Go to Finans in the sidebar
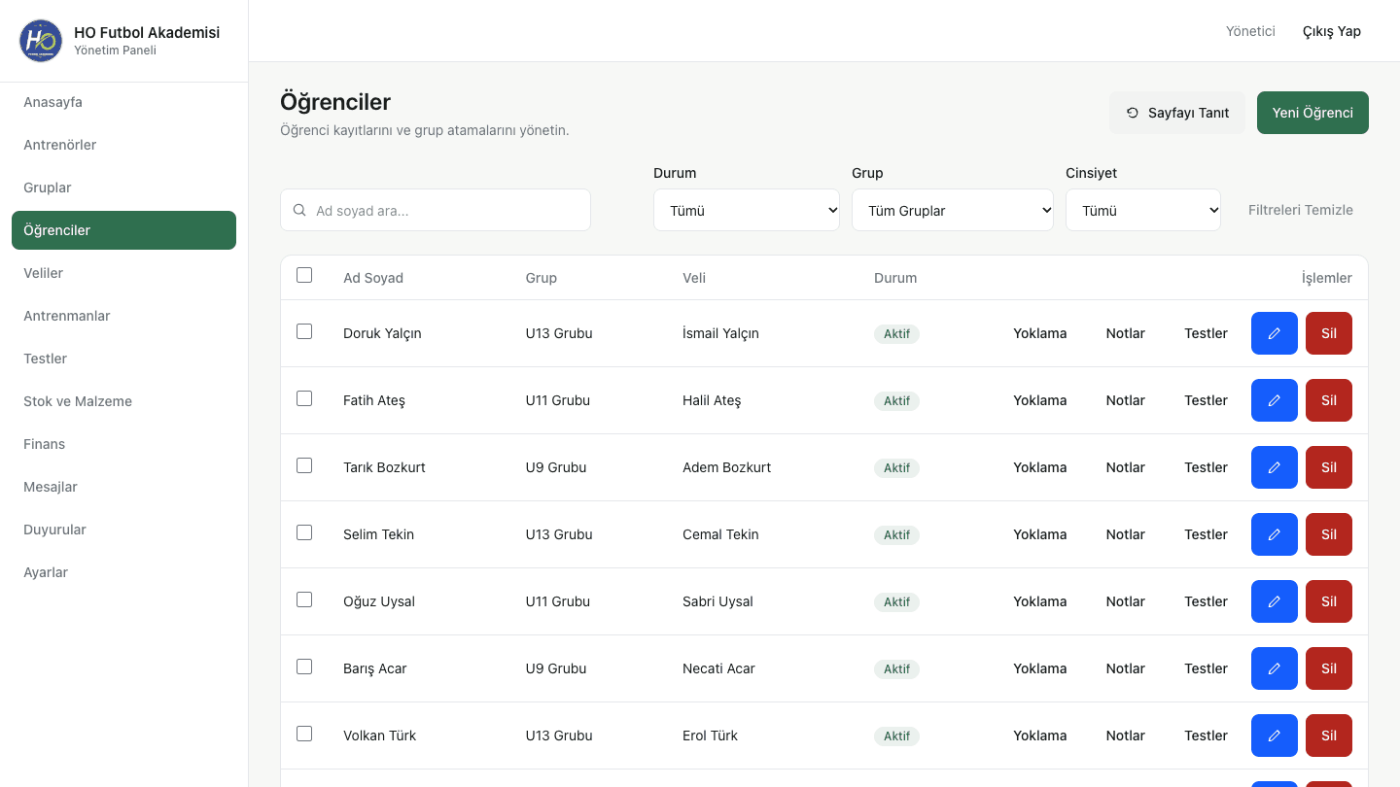 (x=123, y=444)
